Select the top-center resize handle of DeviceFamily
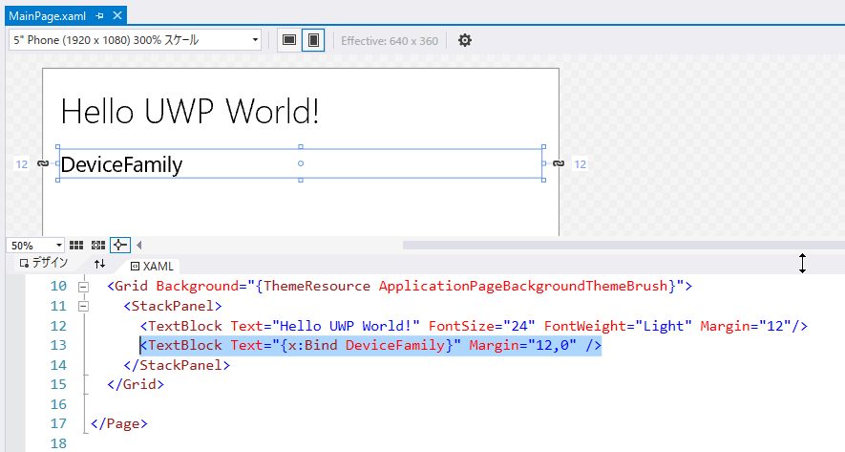Screen dimensions: 845x452 [301, 147]
